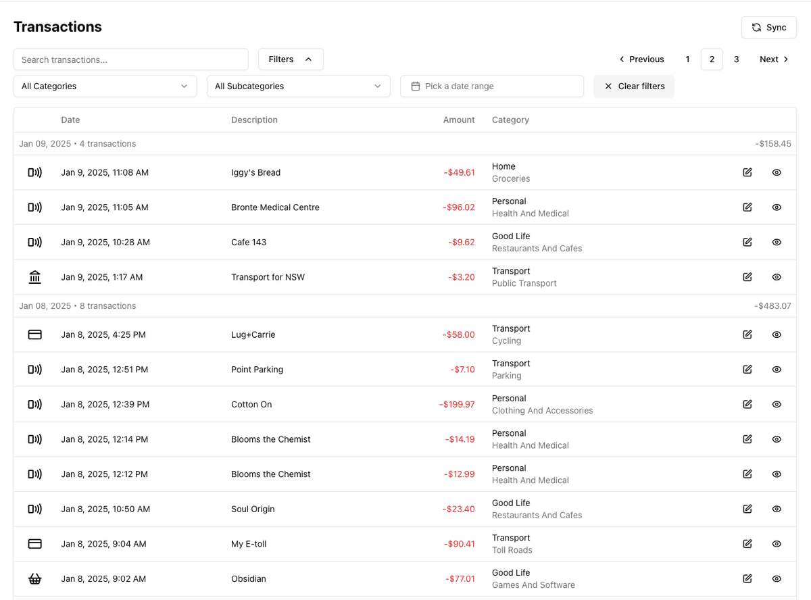This screenshot has width=811, height=600.
Task: Open the edit icon for Iggy's Bread
Action: [x=747, y=172]
